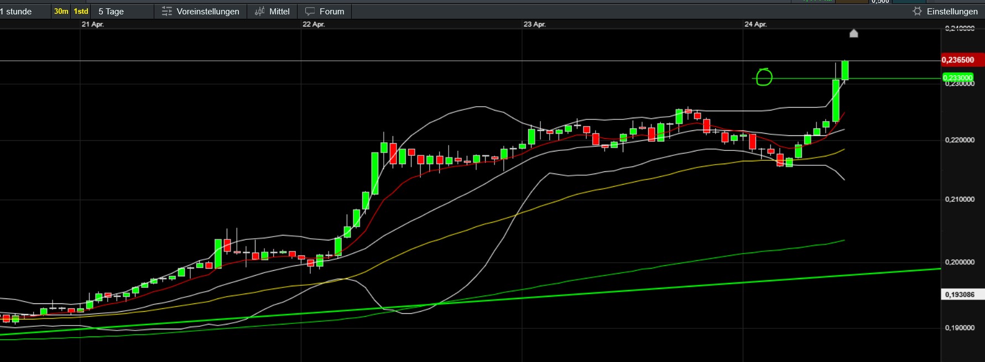The height and width of the screenshot is (362, 985).
Task: Click the 23 Apr. date label
Action: click(534, 24)
